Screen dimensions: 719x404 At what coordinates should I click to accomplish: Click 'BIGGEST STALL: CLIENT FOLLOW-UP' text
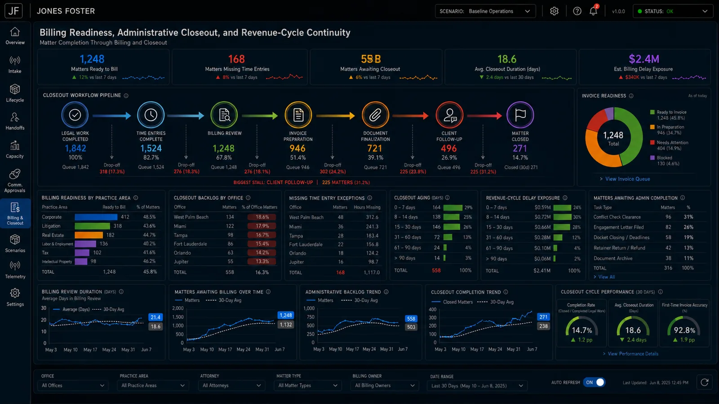(x=273, y=183)
